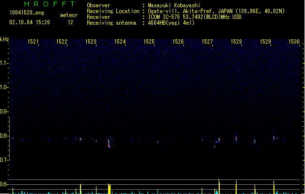Click the meteor echo just after 1527
This screenshot has width=305, height=194.
[x=219, y=140]
